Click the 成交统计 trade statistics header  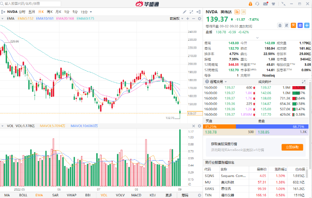(265, 82)
